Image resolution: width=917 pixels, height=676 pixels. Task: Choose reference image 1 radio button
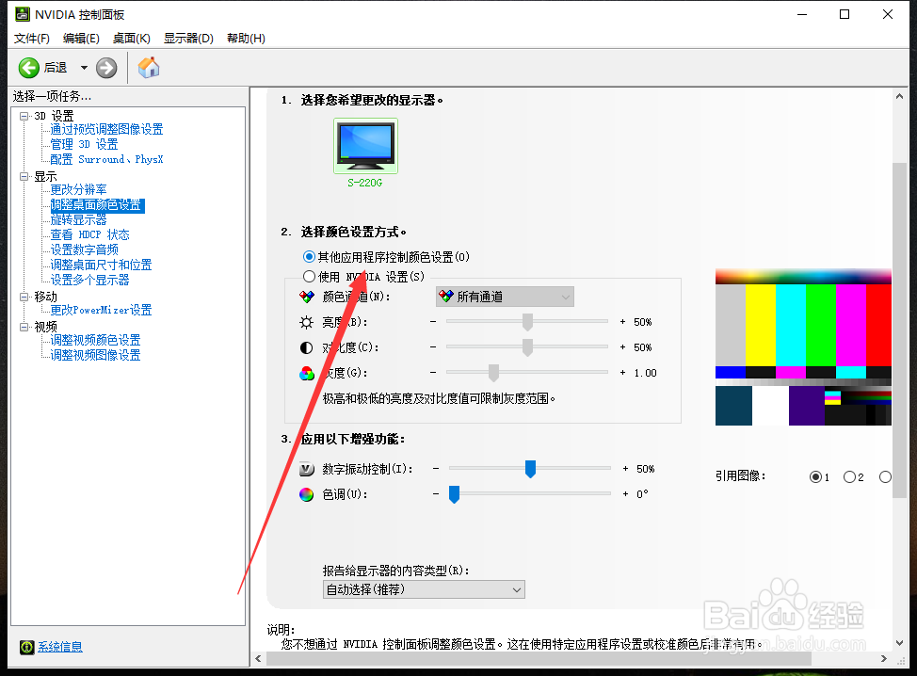pyautogui.click(x=815, y=477)
